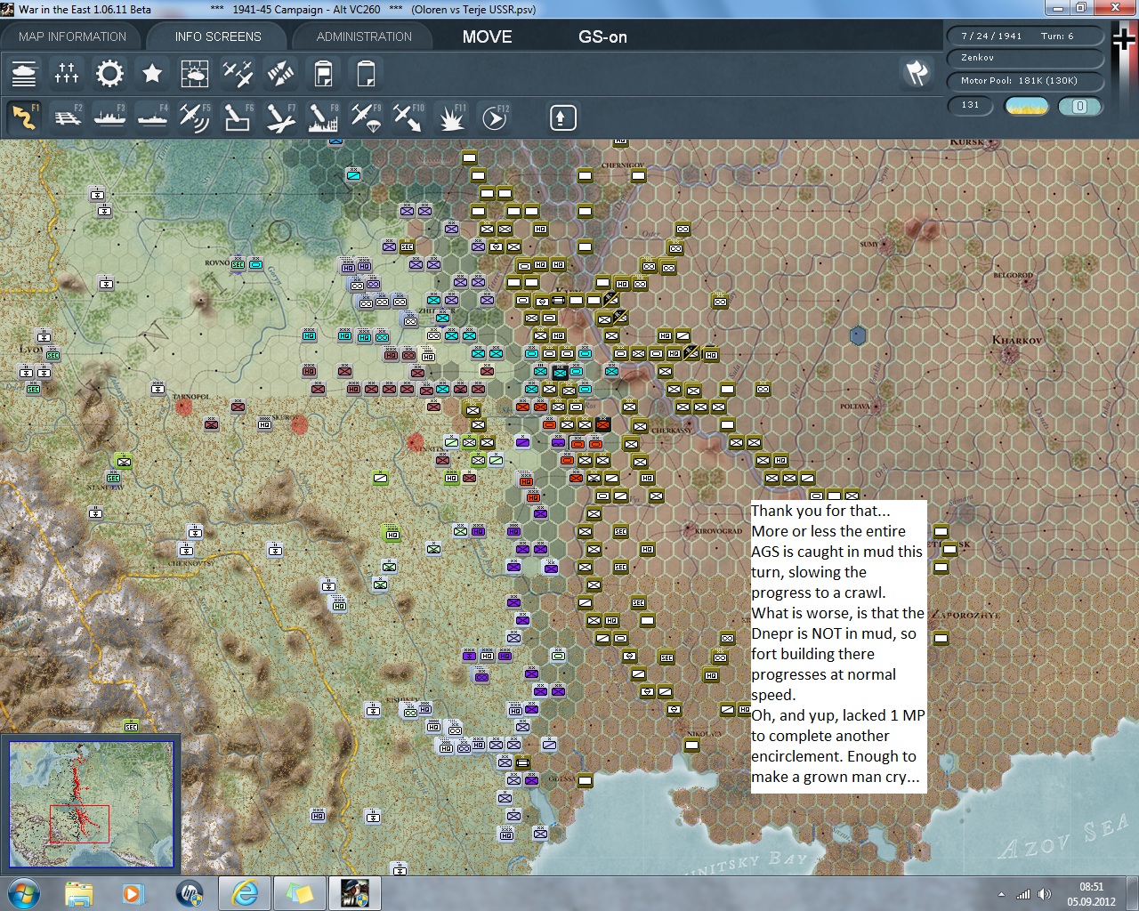The width and height of the screenshot is (1139, 911).
Task: Open the report icon with flag
Action: 323,73
